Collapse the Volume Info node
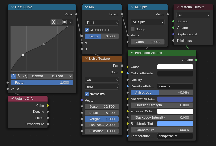Image resolution: width=216 pixels, height=146 pixels. click(12, 99)
